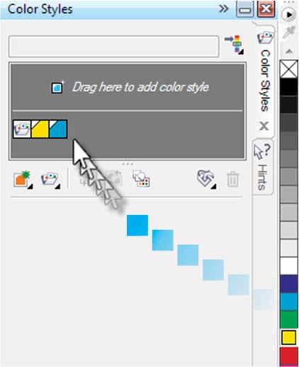Click the Convert color styles icon
The height and width of the screenshot is (367, 299).
141,179
